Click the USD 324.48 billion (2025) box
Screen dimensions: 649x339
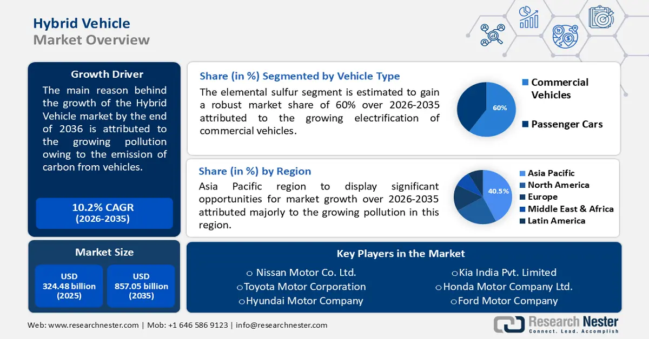69,286
